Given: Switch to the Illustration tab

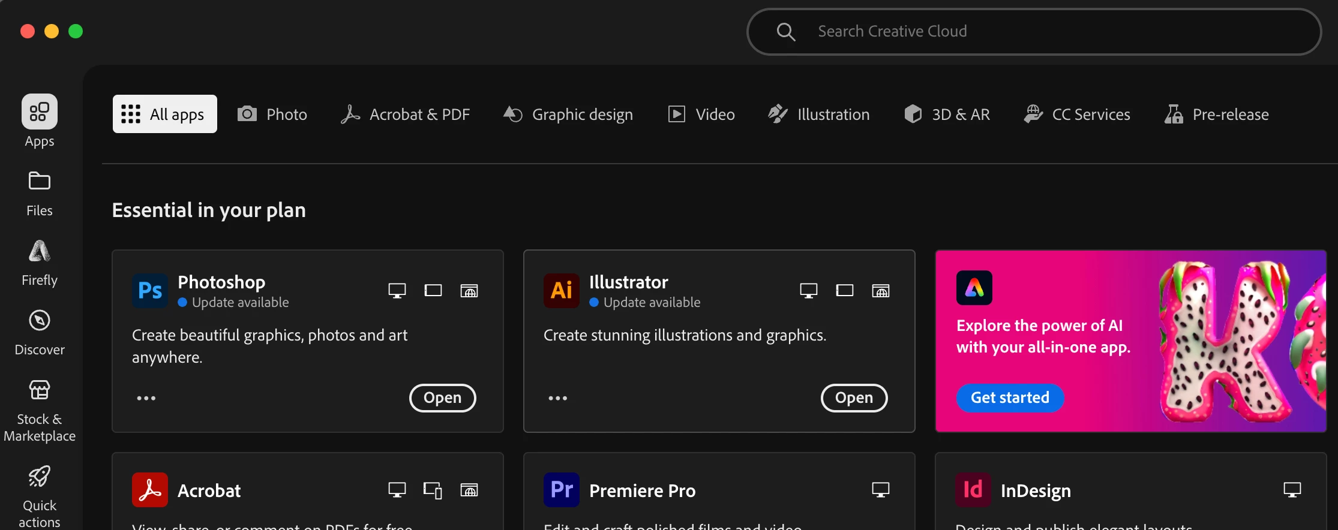Looking at the screenshot, I should [x=818, y=114].
